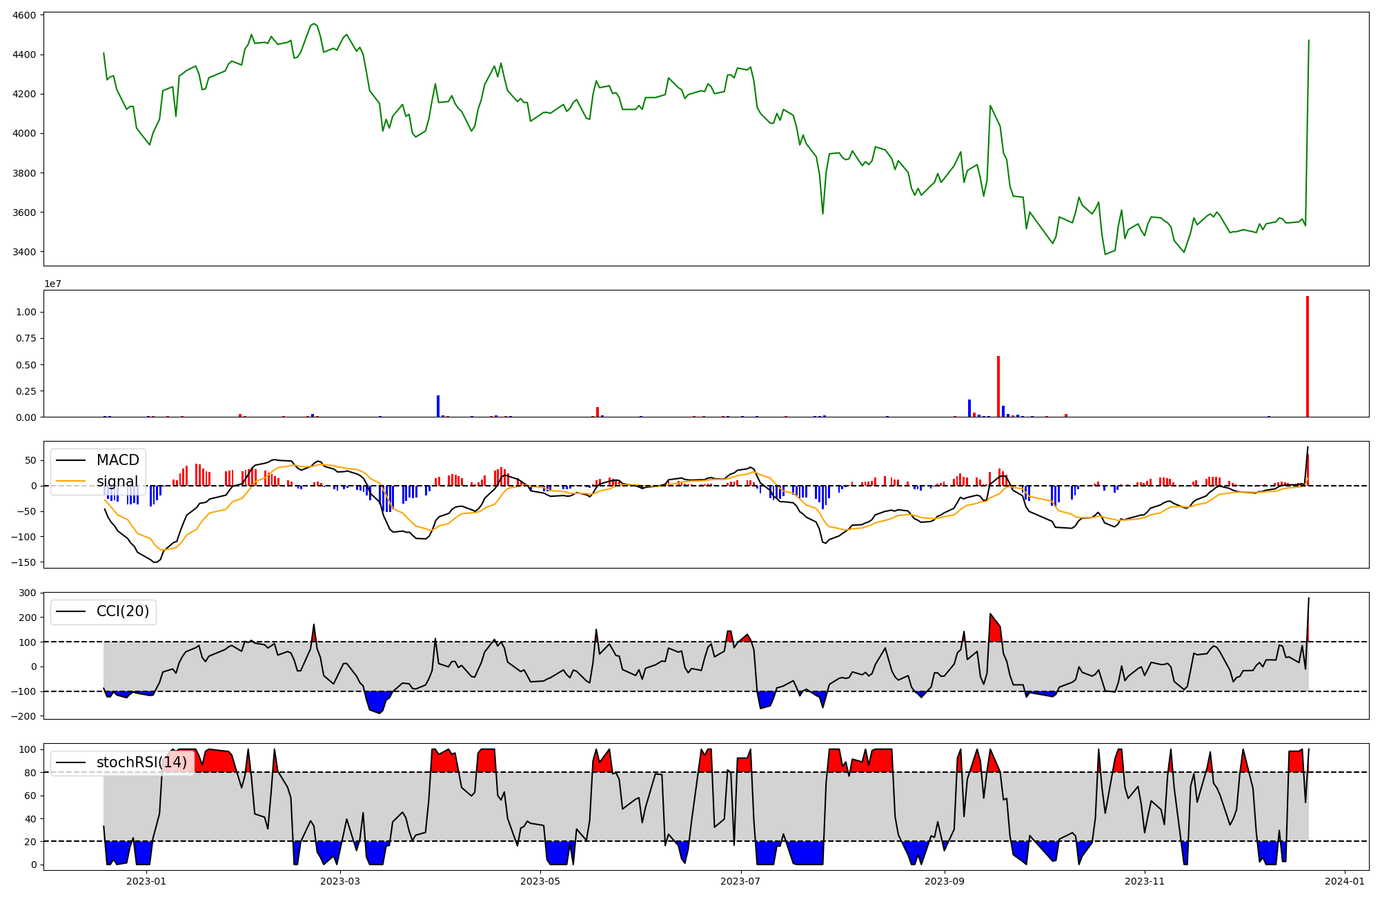Click the stochRSI(14) legend label
The height and width of the screenshot is (897, 1380).
coord(141,762)
